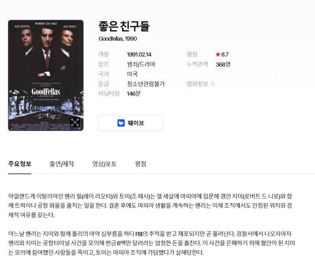
Task: Go to the 평점 tab
Action: click(141, 164)
